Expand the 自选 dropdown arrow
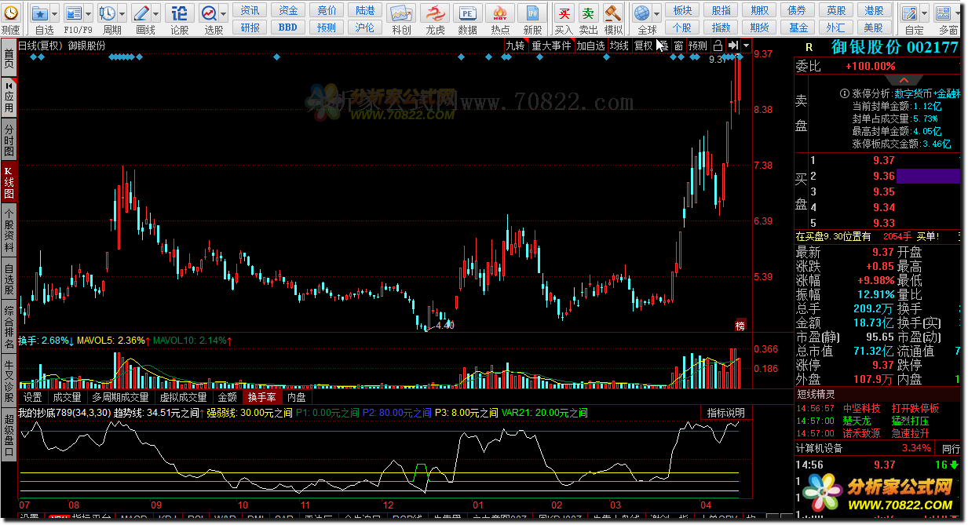 click(55, 13)
